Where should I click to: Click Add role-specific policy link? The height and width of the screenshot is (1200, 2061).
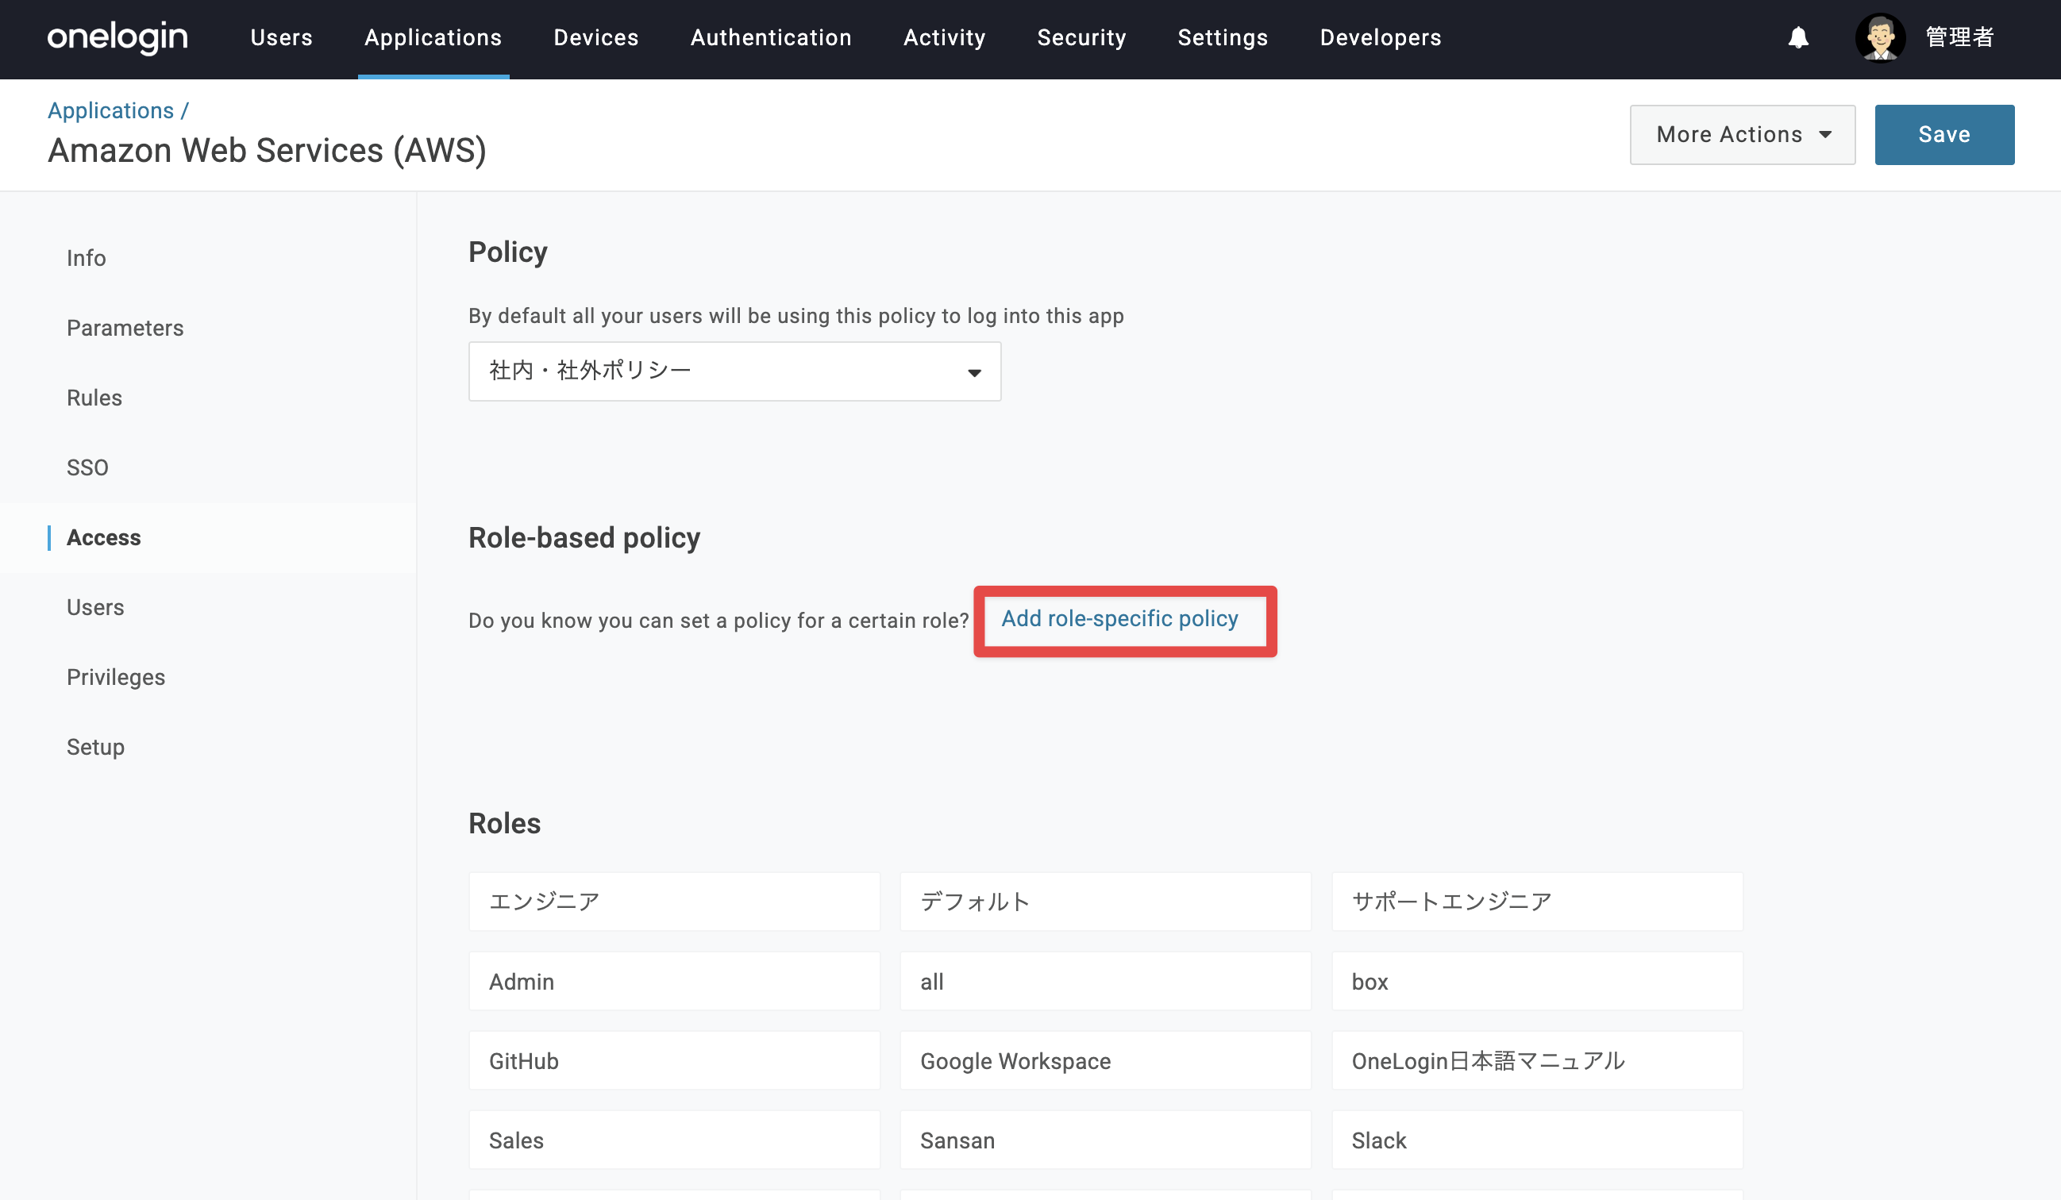[1119, 619]
